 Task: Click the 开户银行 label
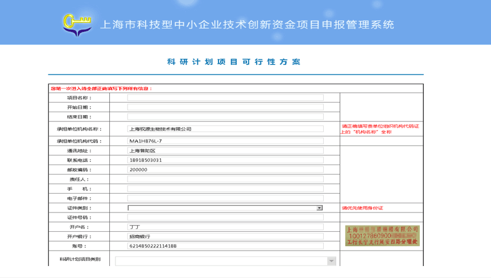tap(80, 236)
